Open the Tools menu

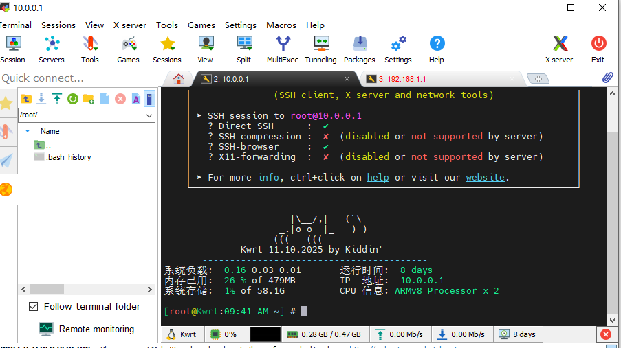(x=166, y=25)
